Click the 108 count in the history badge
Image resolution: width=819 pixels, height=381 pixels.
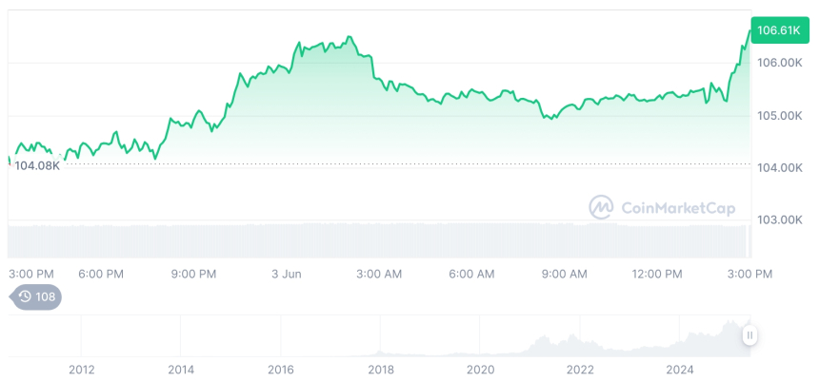(46, 297)
